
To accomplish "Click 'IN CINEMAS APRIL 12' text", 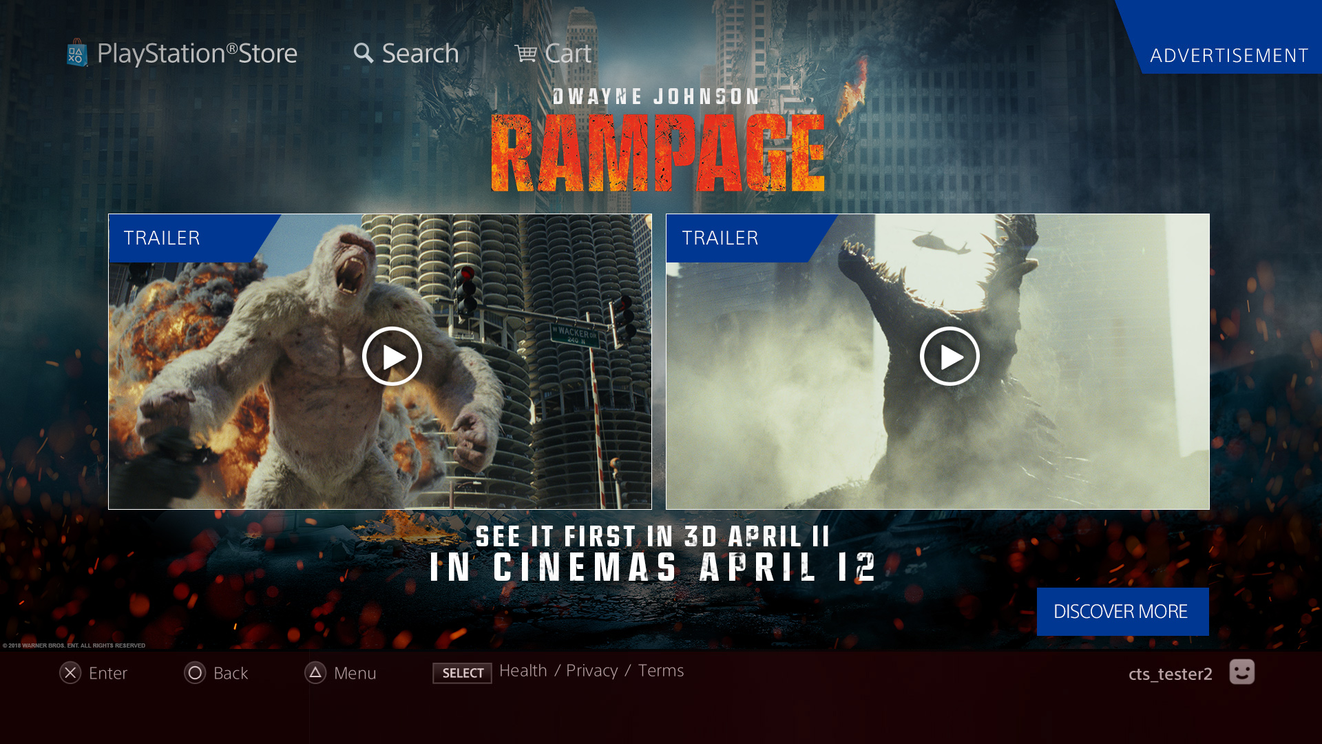I will point(653,568).
